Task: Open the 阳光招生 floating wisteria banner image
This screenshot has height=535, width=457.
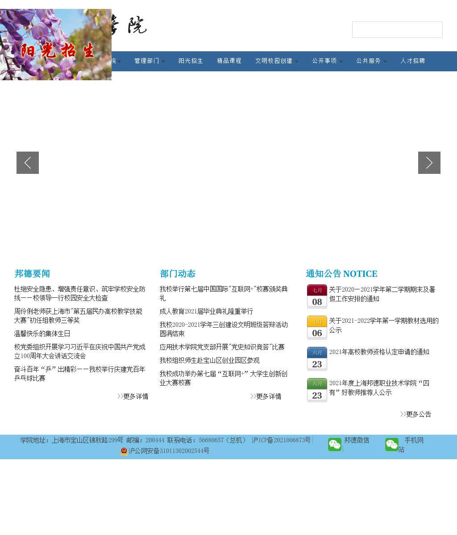Action: pyautogui.click(x=56, y=45)
